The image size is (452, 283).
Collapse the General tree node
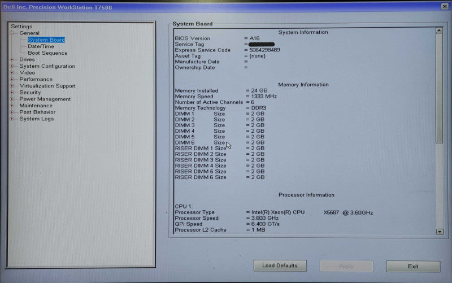point(12,33)
